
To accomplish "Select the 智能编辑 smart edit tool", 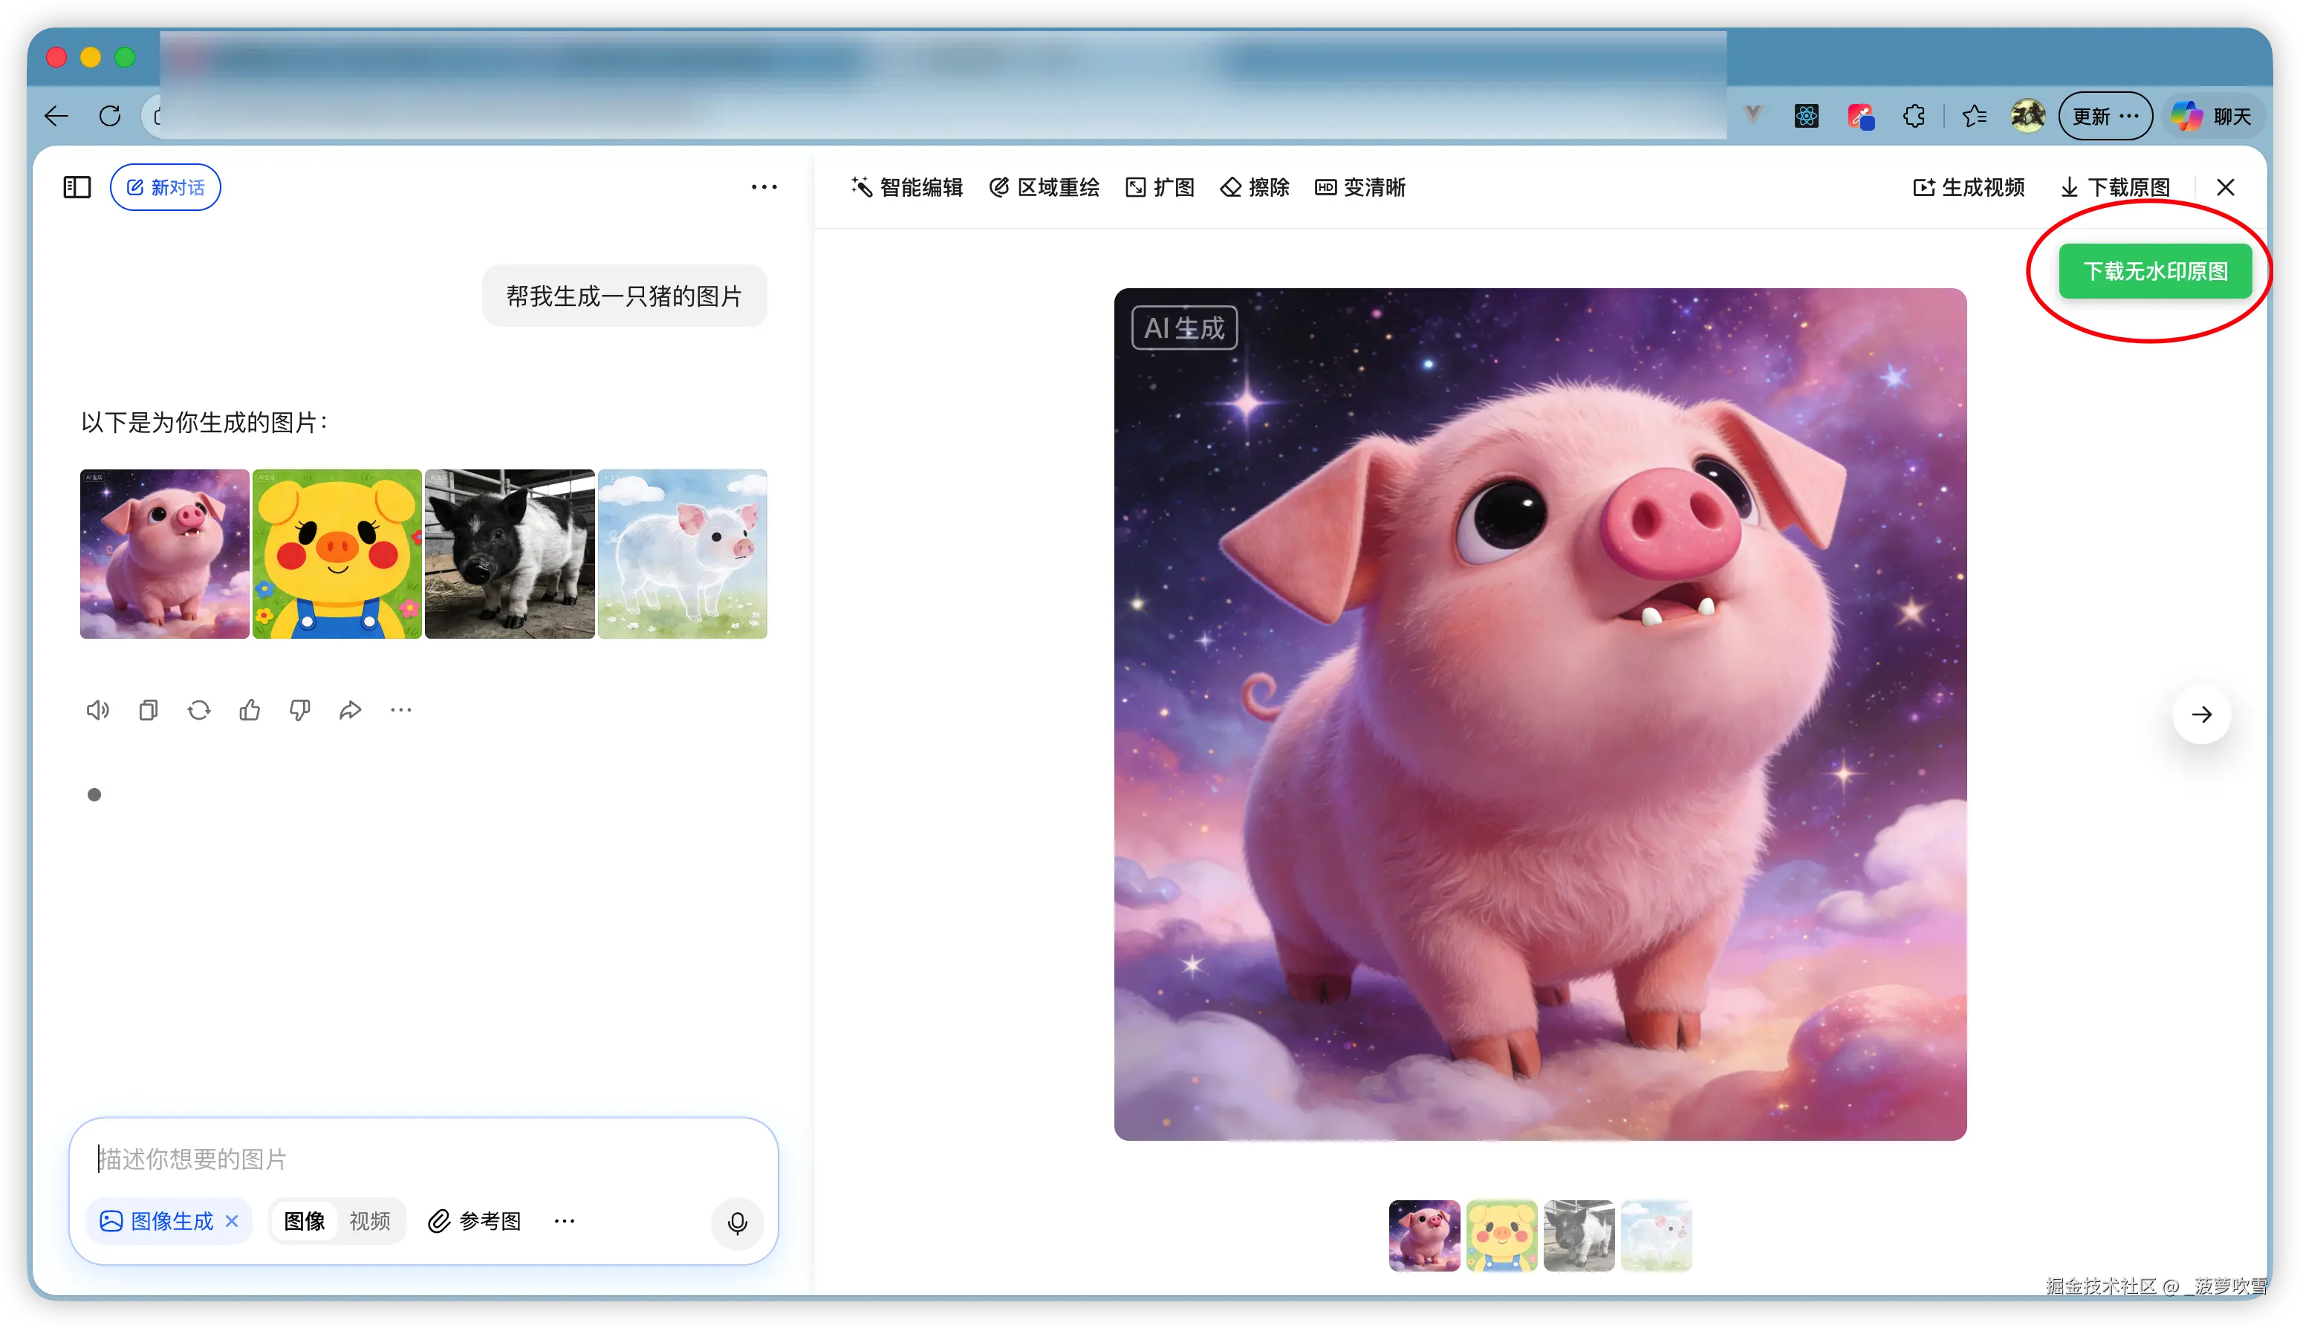I will [907, 187].
